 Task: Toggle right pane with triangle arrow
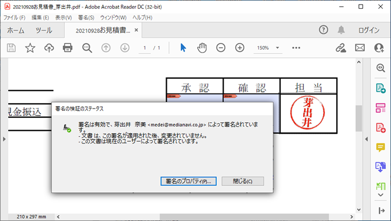click(366, 139)
